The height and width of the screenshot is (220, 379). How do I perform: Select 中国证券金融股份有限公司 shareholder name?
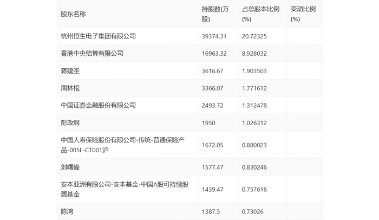[x=98, y=105]
